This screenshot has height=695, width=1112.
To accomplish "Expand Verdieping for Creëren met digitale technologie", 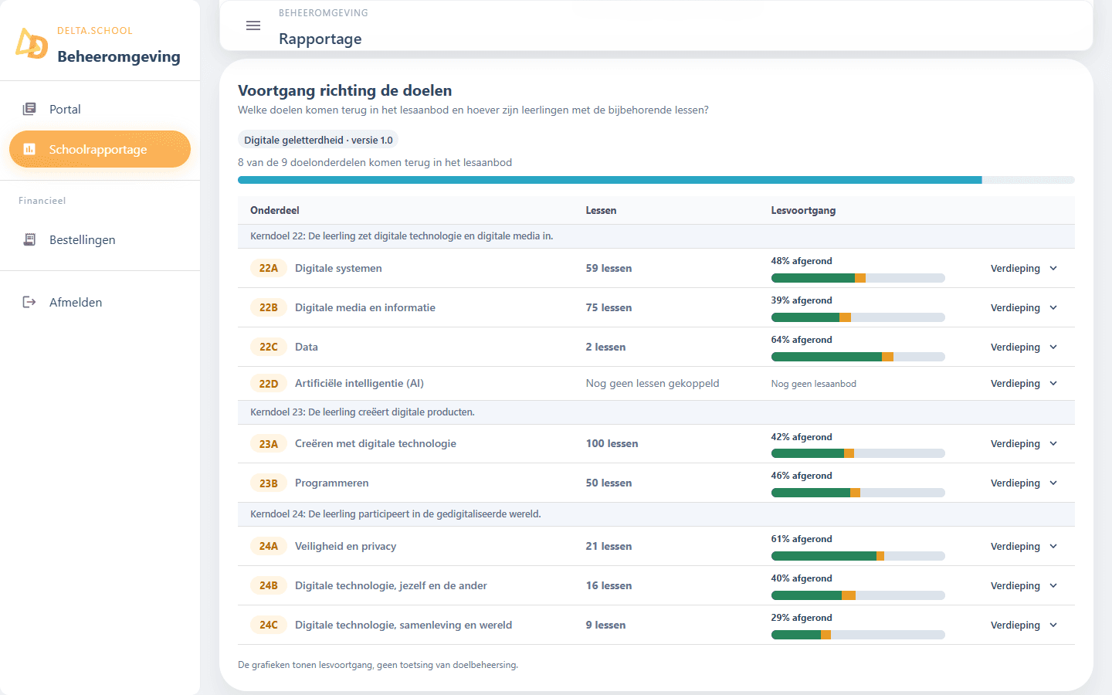I will point(1024,443).
